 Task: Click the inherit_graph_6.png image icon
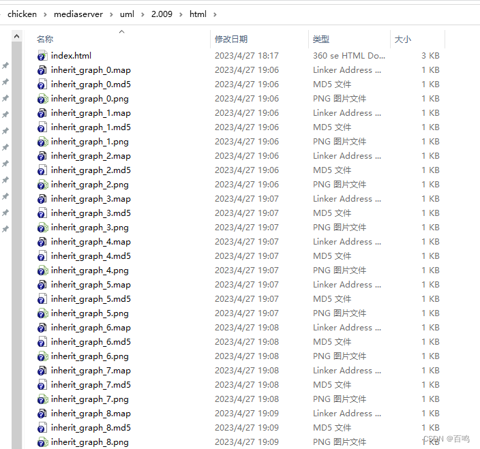coord(42,356)
